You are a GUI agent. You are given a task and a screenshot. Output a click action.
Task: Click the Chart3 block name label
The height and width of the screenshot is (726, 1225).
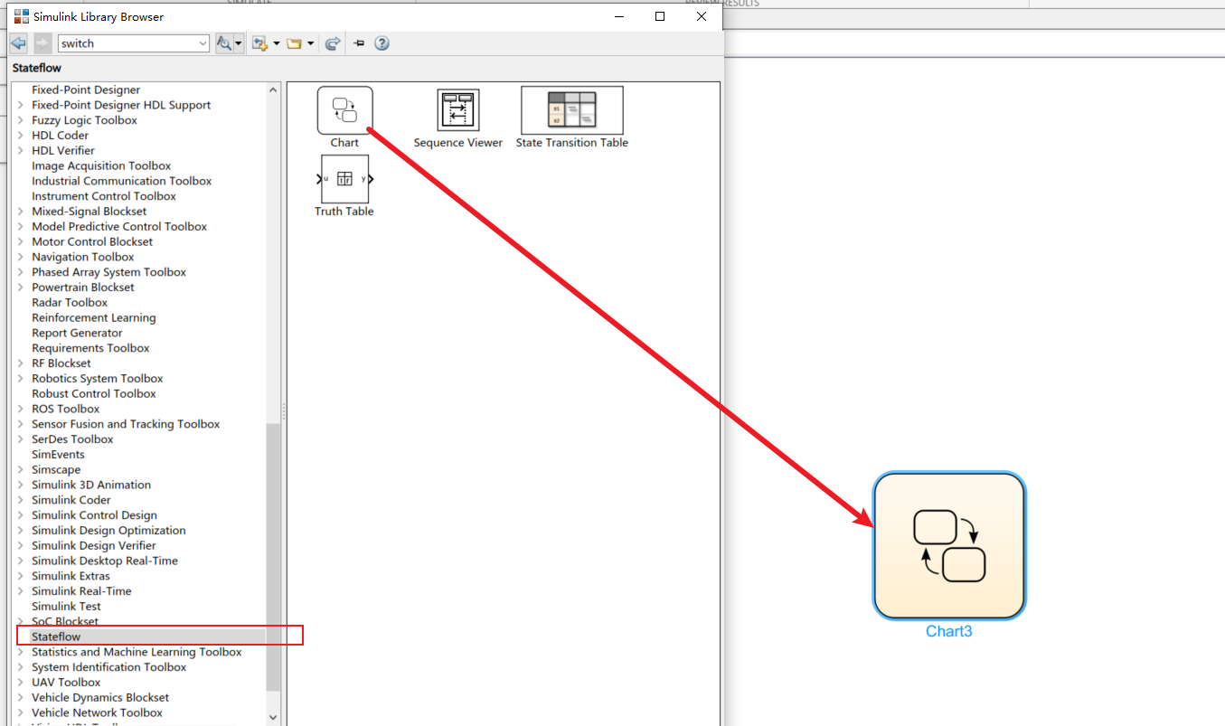coord(949,632)
